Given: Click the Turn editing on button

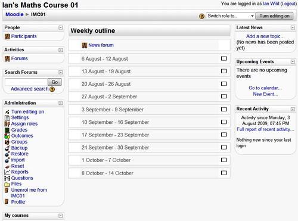Looking at the screenshot, I should pyautogui.click(x=274, y=16).
